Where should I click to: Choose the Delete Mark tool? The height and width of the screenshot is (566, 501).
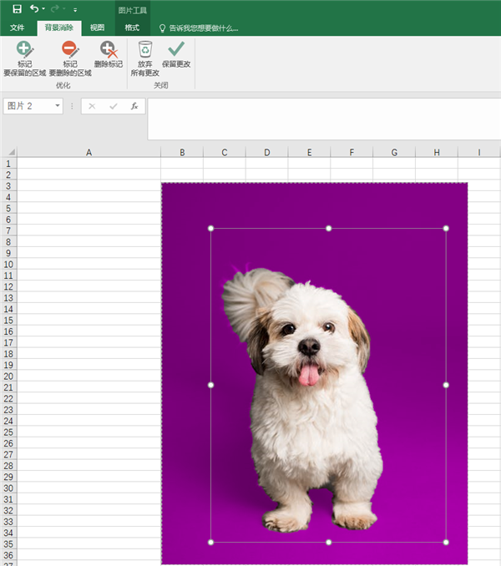click(x=109, y=55)
